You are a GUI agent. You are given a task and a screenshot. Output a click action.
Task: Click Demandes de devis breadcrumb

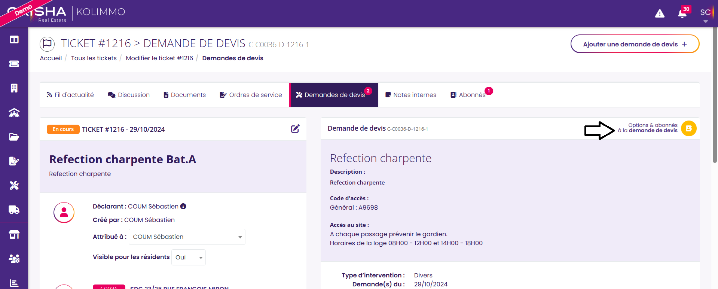233,58
